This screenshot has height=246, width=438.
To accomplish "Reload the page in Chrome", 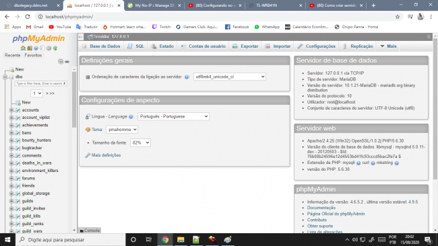I will click(x=28, y=17).
